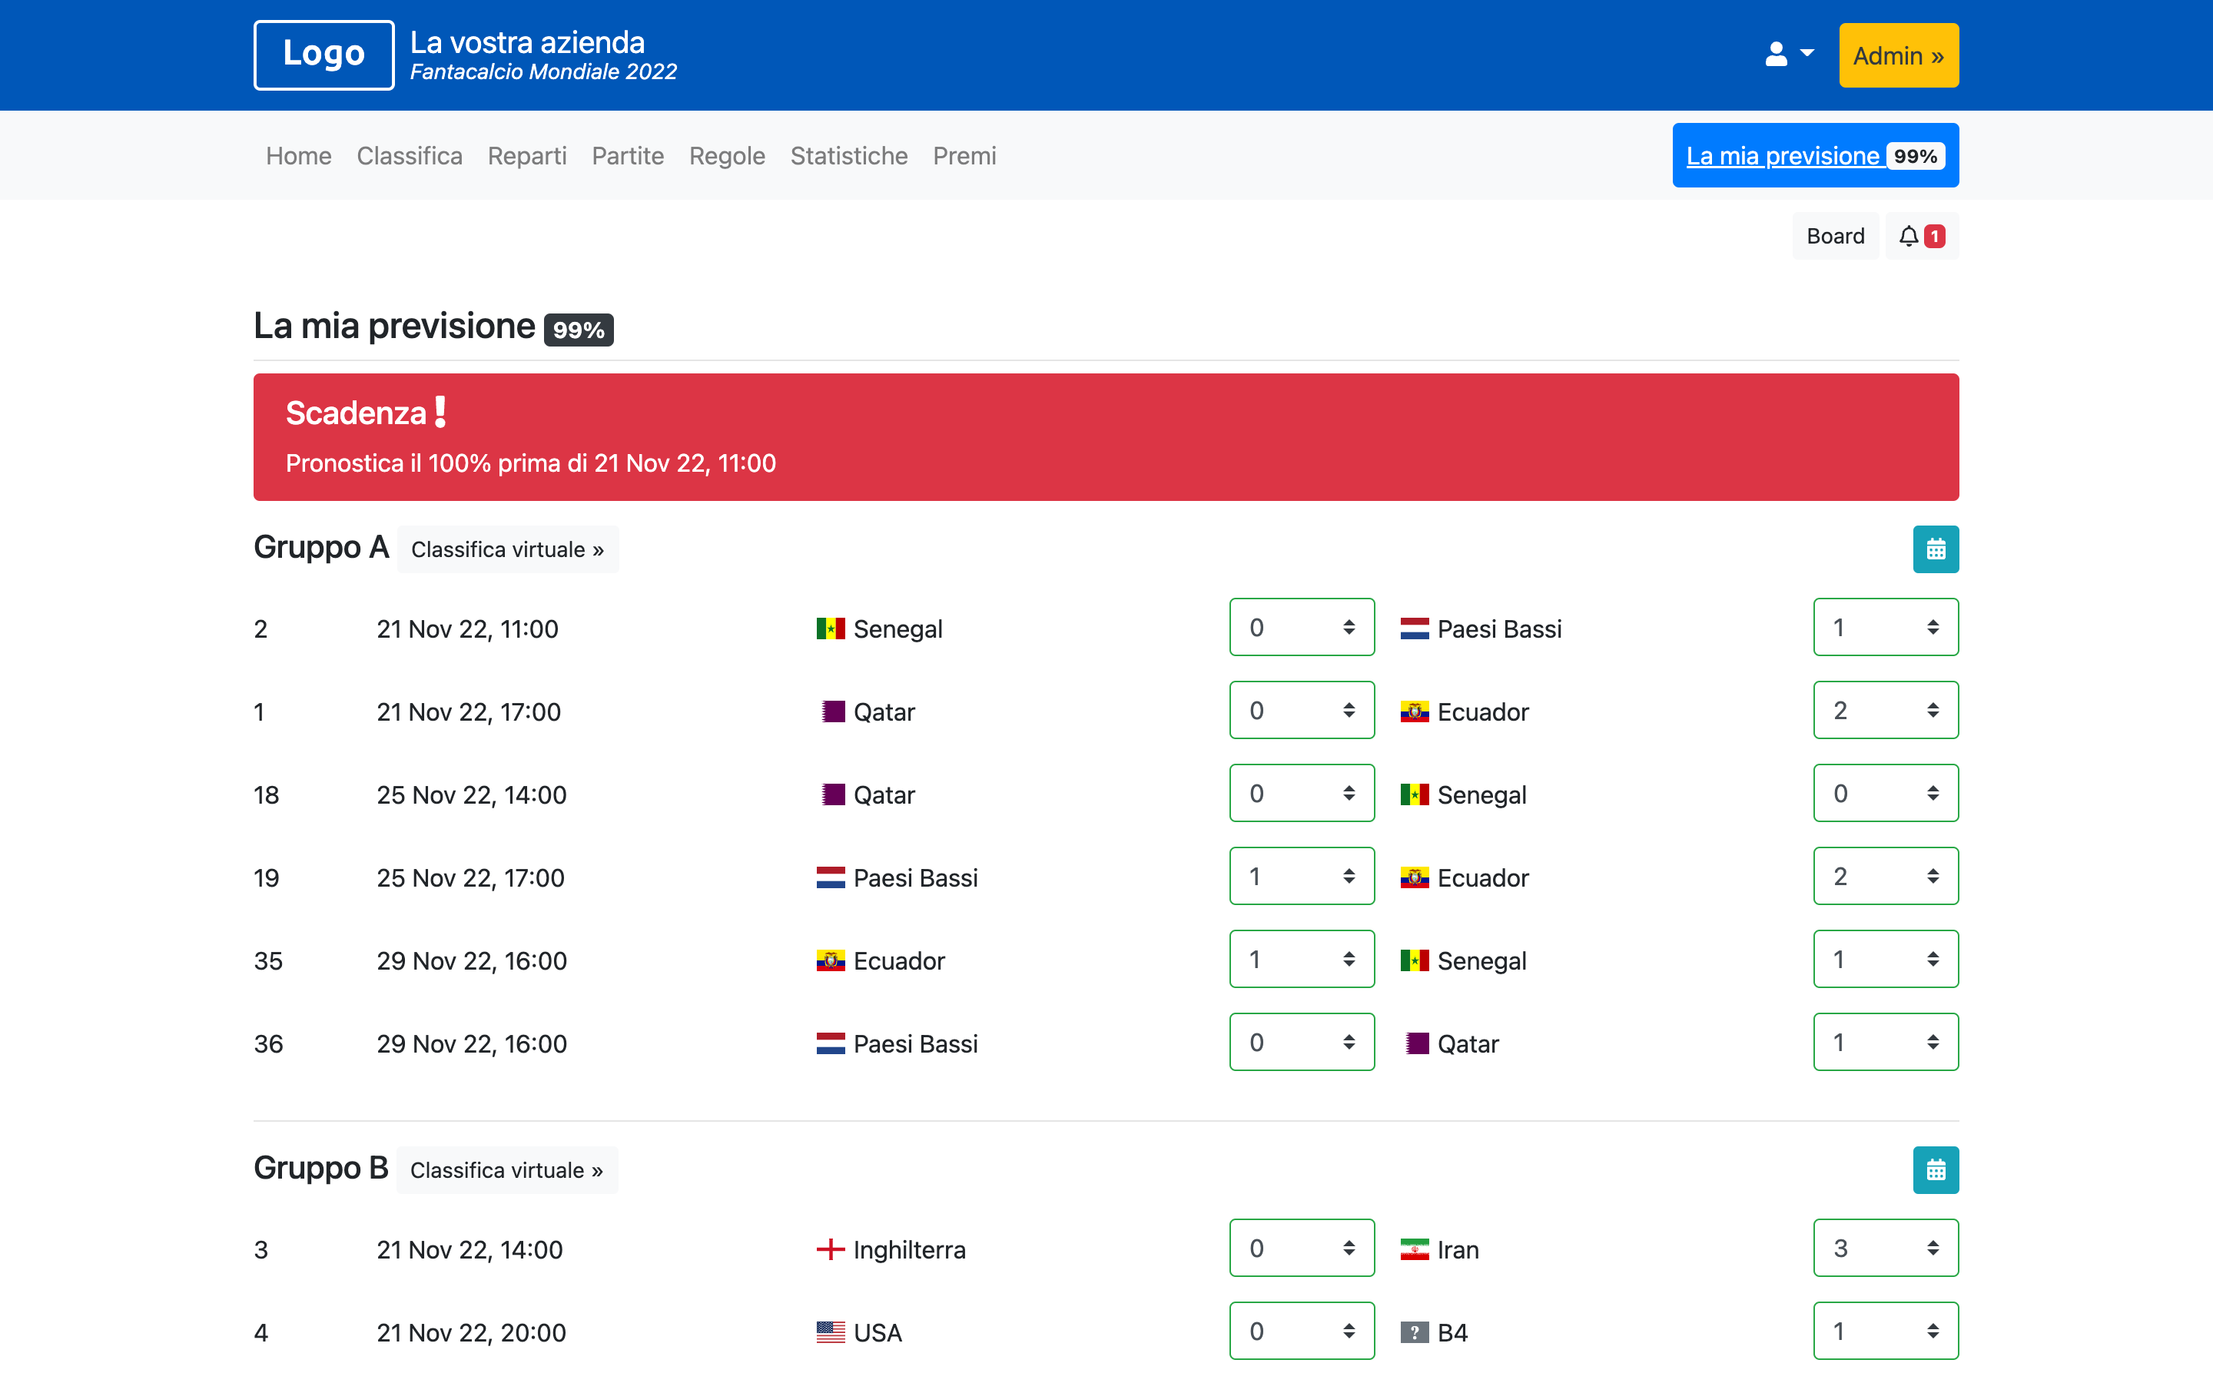Viewport: 2213px width, 1383px height.
Task: Open the Regole menu item
Action: tap(727, 155)
